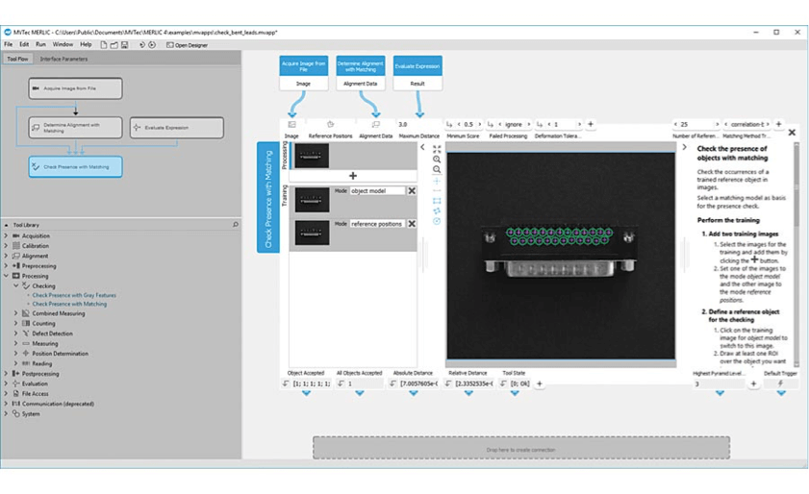Expand the Communication (deprecated) category
The image size is (809, 494).
coord(6,404)
